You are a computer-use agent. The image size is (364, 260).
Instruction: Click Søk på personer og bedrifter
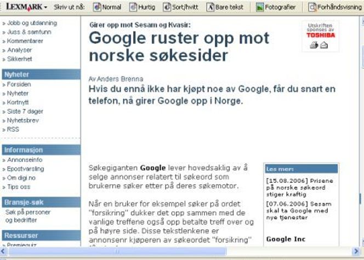pyautogui.click(x=28, y=216)
